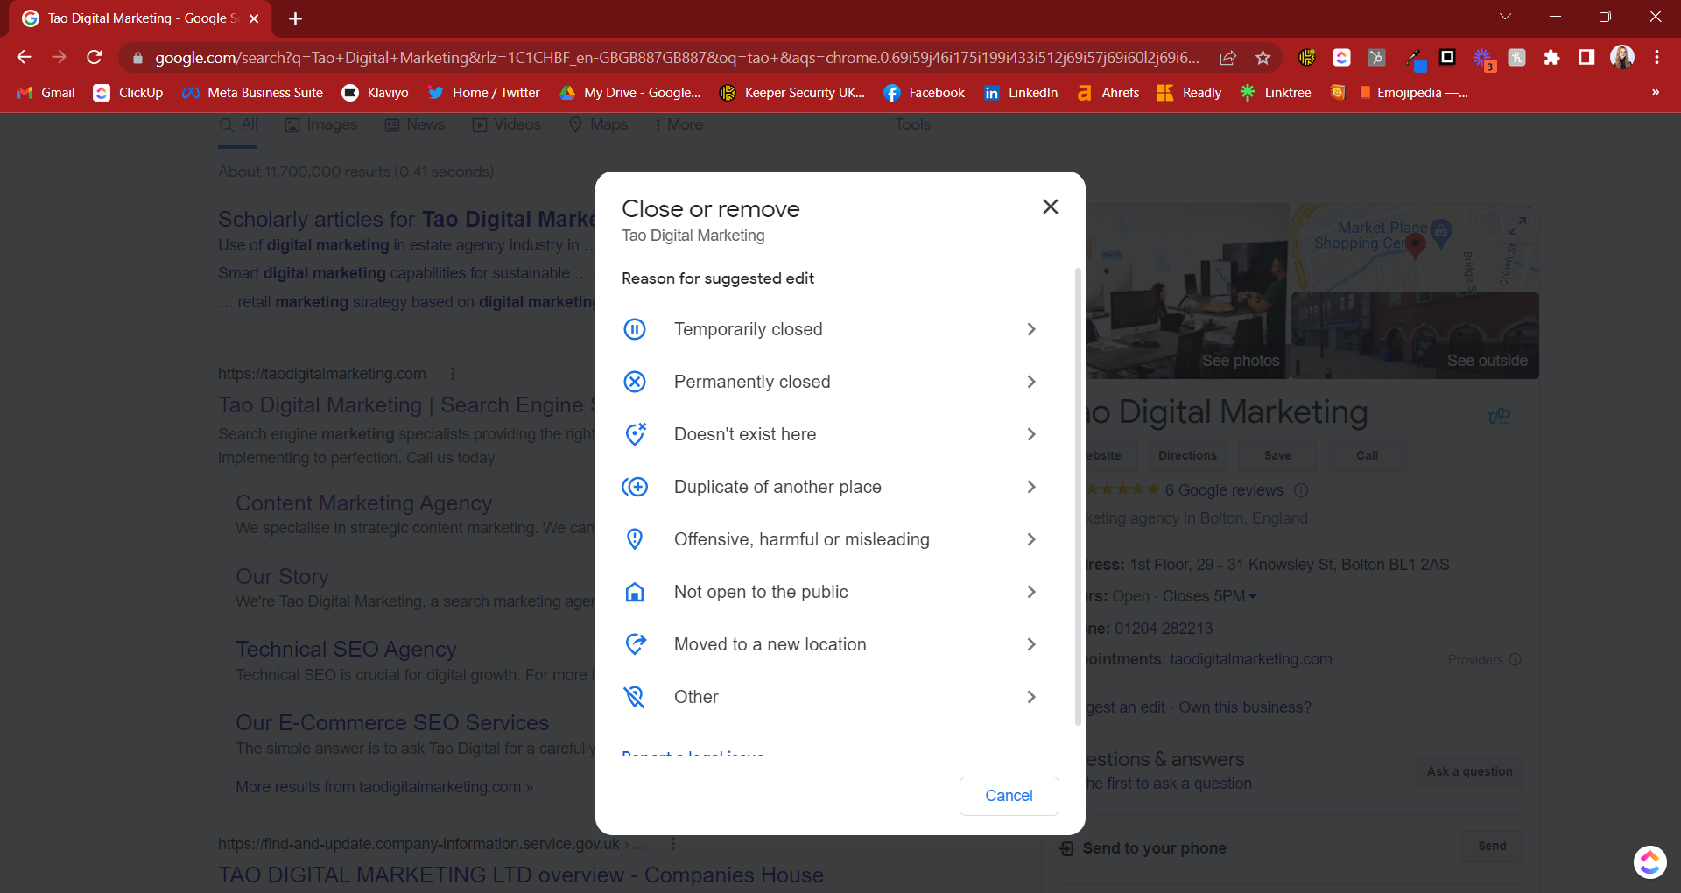Image resolution: width=1681 pixels, height=893 pixels.
Task: Click the Offensive, harmful or misleading pin icon
Action: (635, 539)
